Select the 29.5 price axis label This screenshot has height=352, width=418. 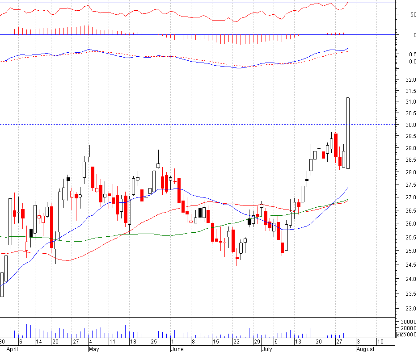[x=410, y=136]
